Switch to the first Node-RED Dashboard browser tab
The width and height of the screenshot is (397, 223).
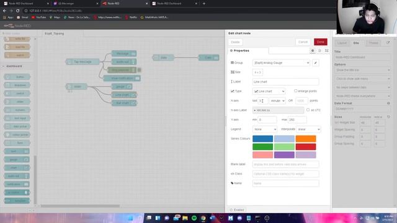[x=26, y=4]
